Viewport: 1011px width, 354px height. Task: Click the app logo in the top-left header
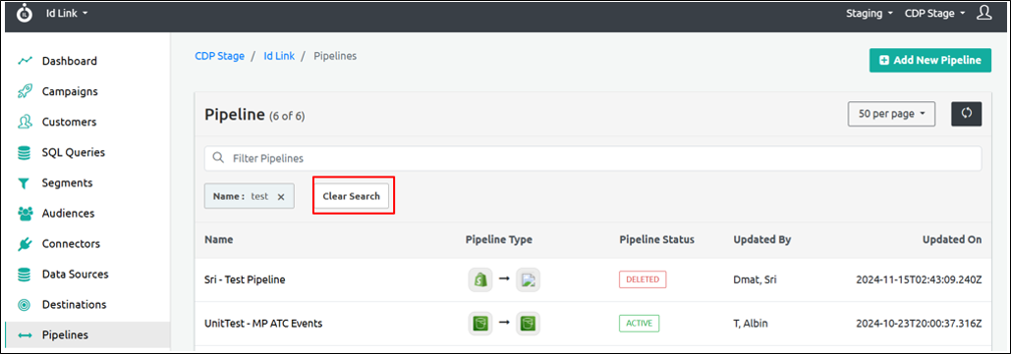24,13
